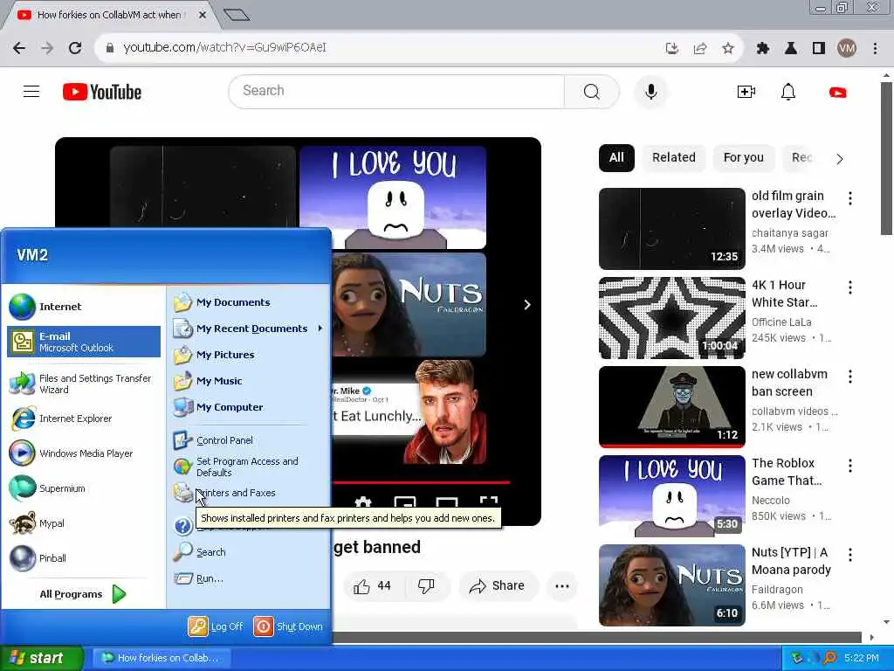Screen dimensions: 894x671
Task: Expand All Programs in Start menu
Action: (84, 594)
